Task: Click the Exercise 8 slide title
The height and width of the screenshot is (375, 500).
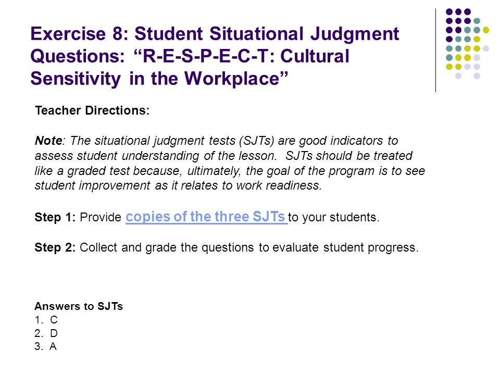Action: [215, 56]
